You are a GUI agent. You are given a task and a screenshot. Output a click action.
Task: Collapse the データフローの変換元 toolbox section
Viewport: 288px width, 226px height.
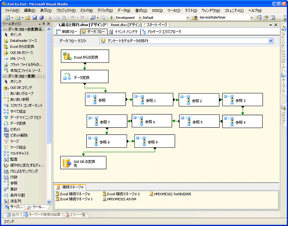click(x=5, y=29)
